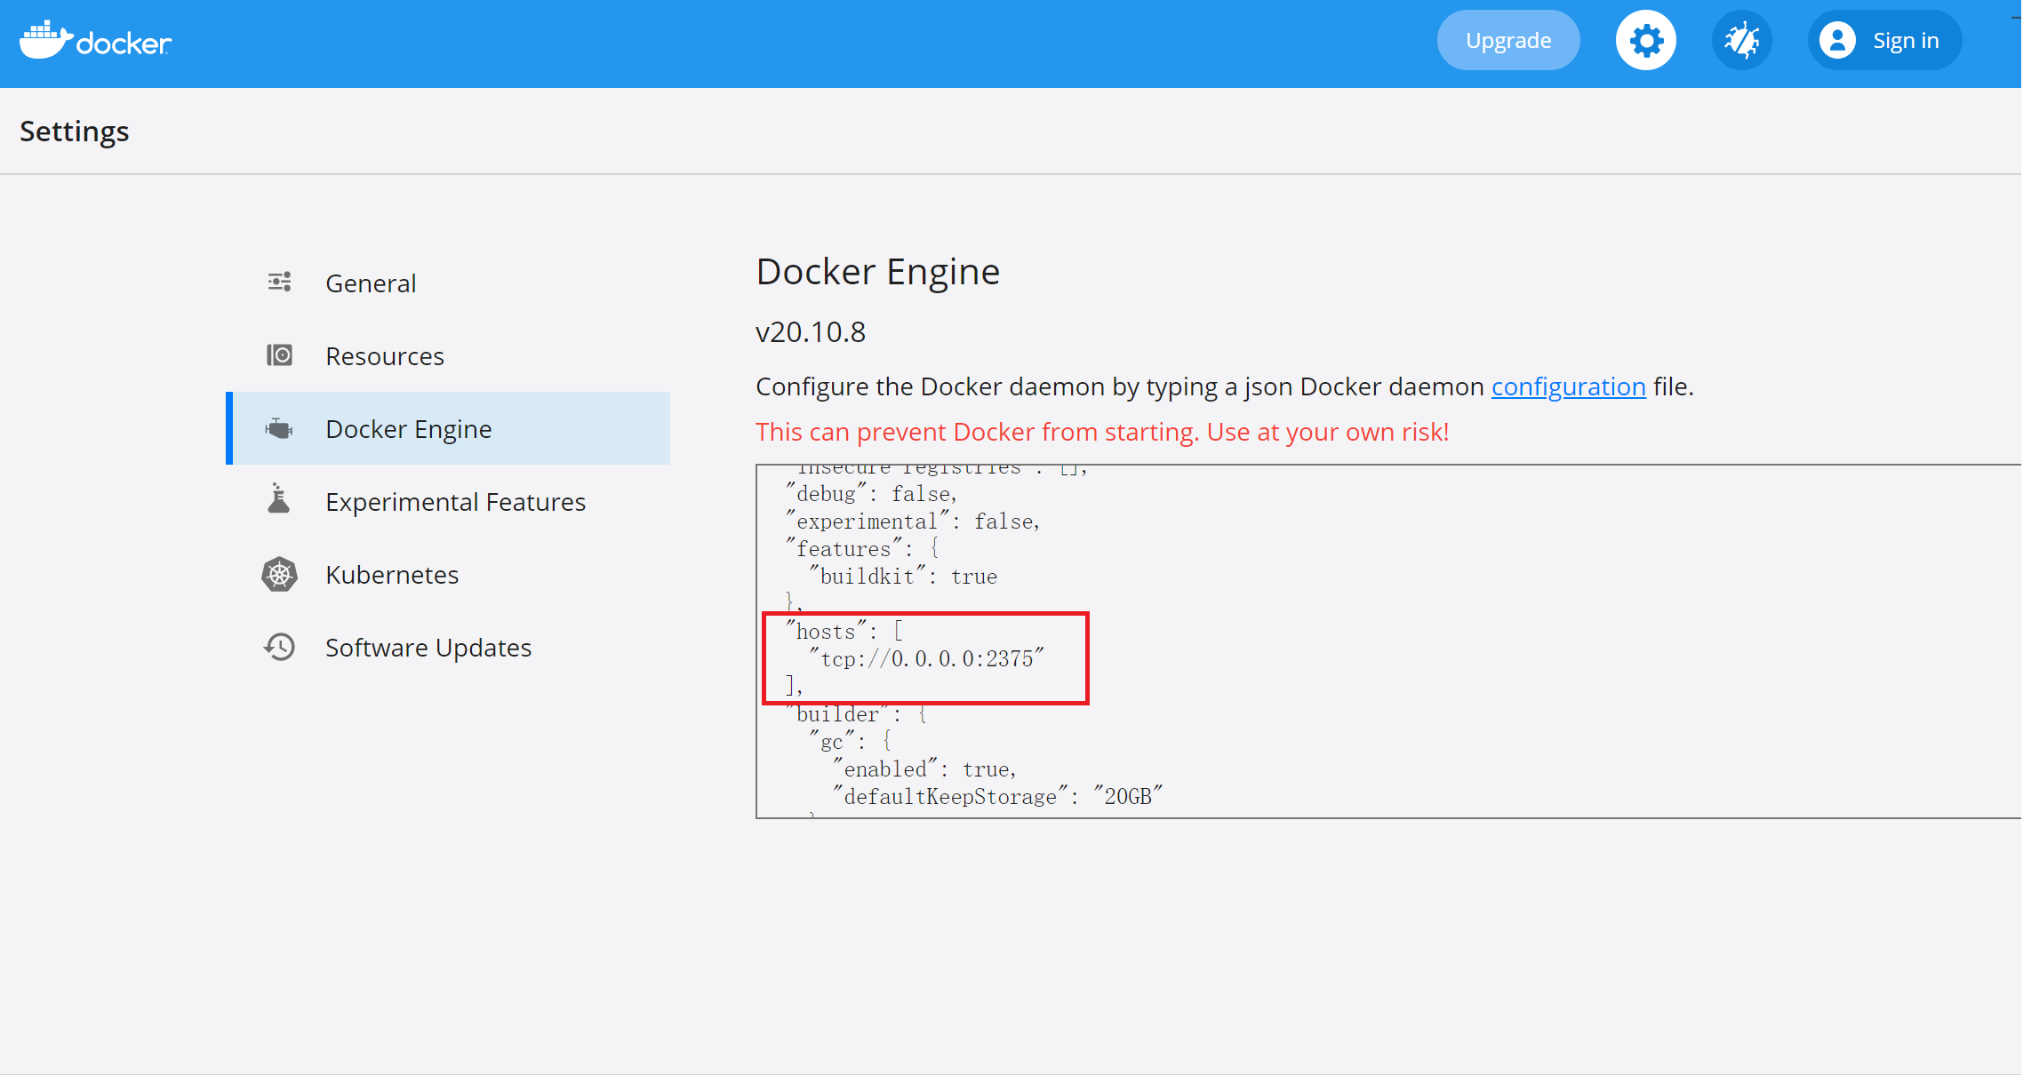The height and width of the screenshot is (1075, 2023).
Task: Click the Resources disk icon
Action: tap(279, 355)
